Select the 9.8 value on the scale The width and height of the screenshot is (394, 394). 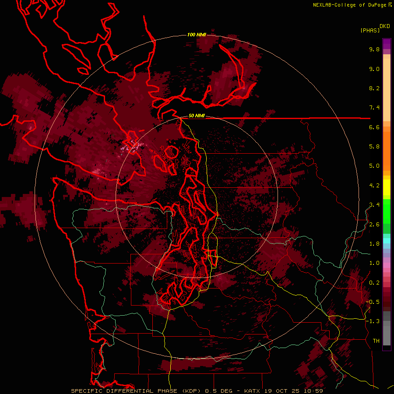tap(374, 49)
